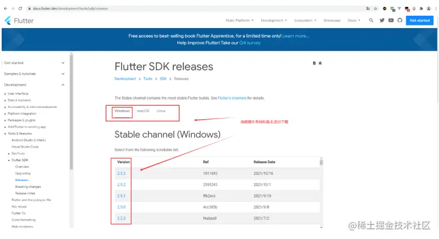Click the address bar URL
The height and width of the screenshot is (239, 439).
tap(70, 8)
